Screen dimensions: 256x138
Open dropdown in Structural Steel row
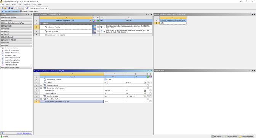[x=94, y=31]
